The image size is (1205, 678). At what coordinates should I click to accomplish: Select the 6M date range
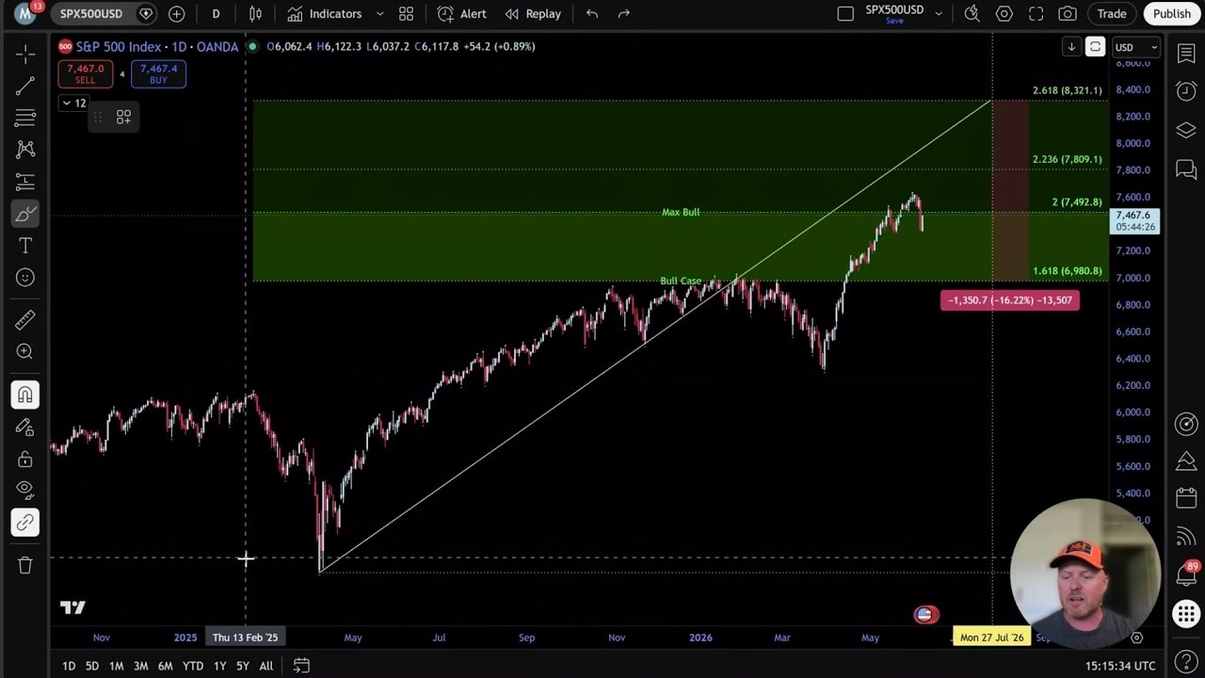click(165, 666)
